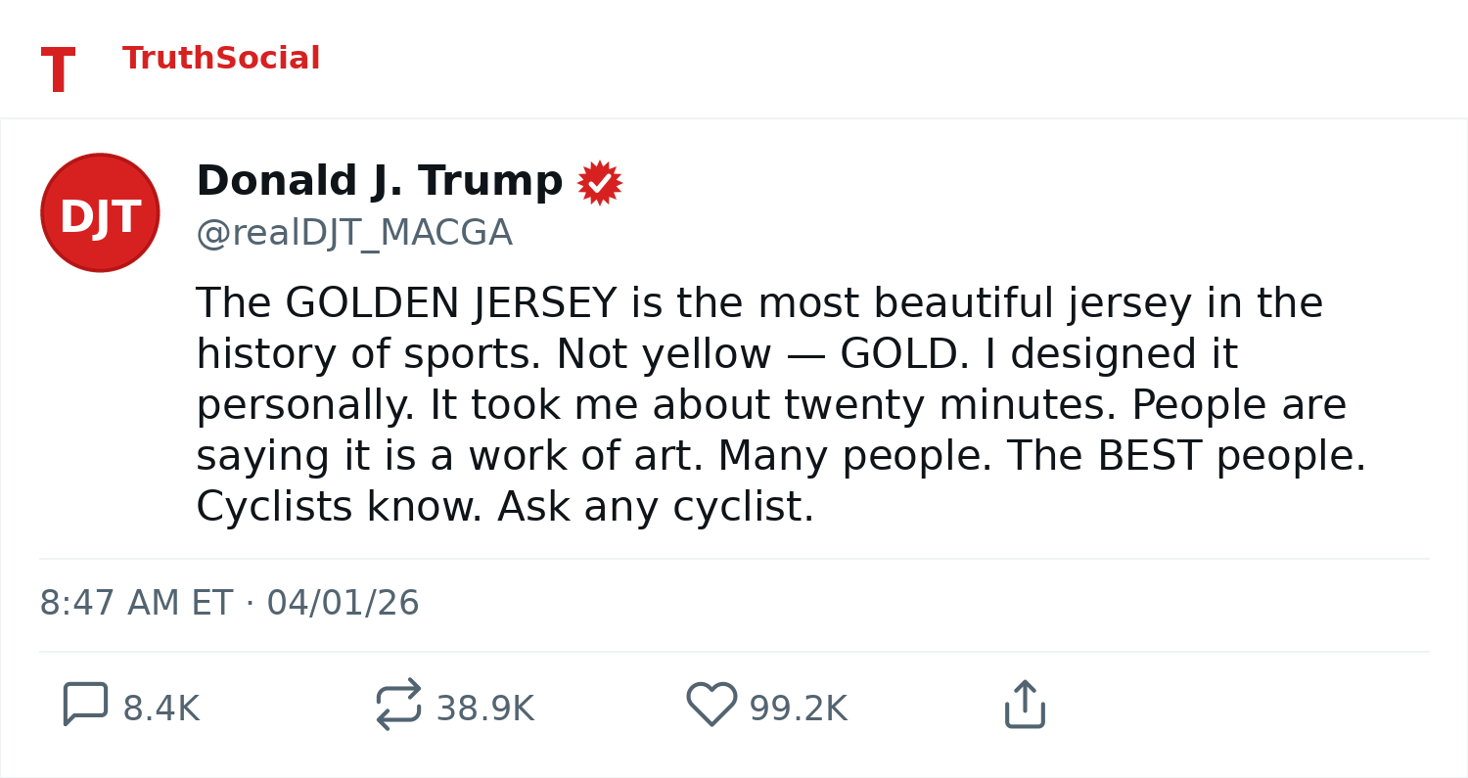Viewport: 1468px width, 778px height.
Task: Like the post with the heart icon
Action: pos(711,705)
